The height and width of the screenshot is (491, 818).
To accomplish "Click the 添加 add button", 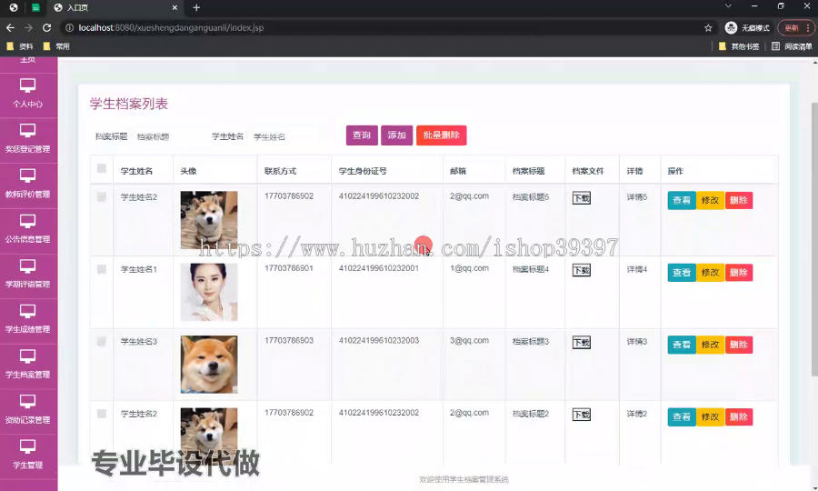I will (x=396, y=135).
